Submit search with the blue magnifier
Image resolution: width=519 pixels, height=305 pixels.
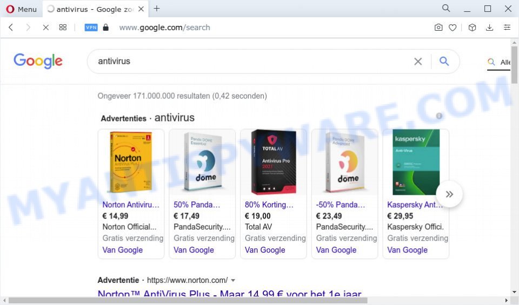444,61
